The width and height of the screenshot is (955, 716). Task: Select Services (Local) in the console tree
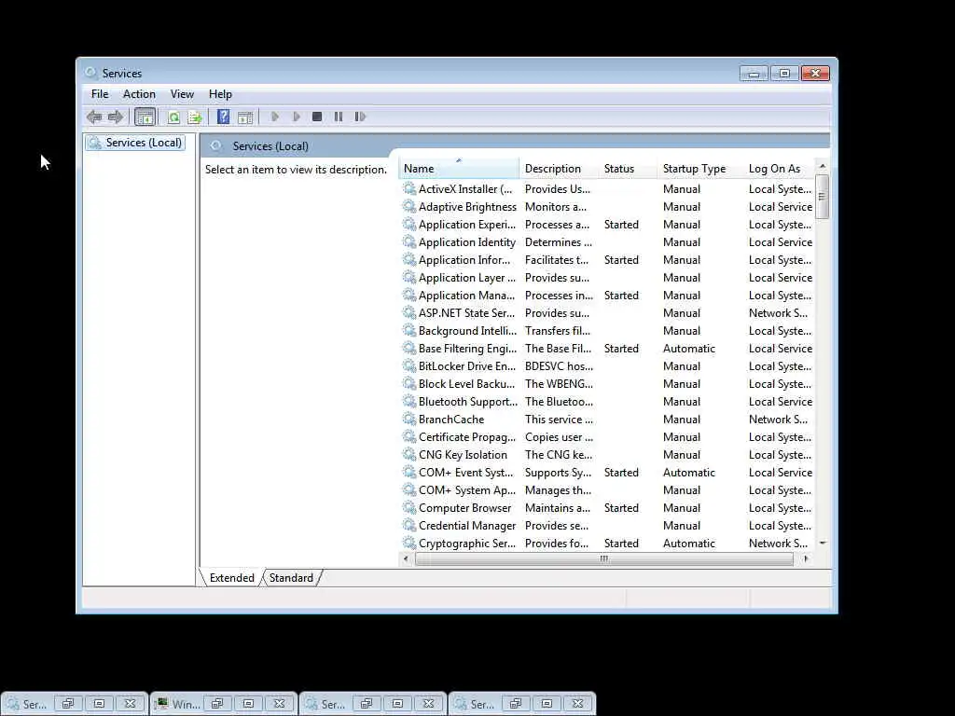135,143
